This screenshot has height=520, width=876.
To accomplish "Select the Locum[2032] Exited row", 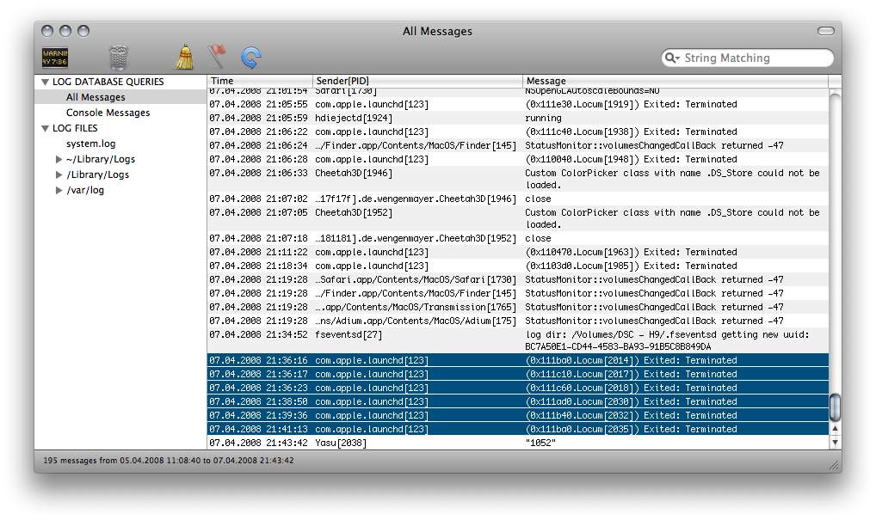I will point(518,416).
